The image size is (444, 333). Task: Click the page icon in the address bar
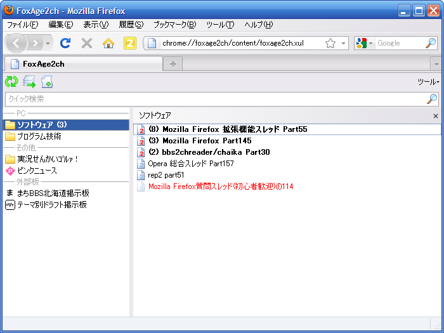point(152,43)
